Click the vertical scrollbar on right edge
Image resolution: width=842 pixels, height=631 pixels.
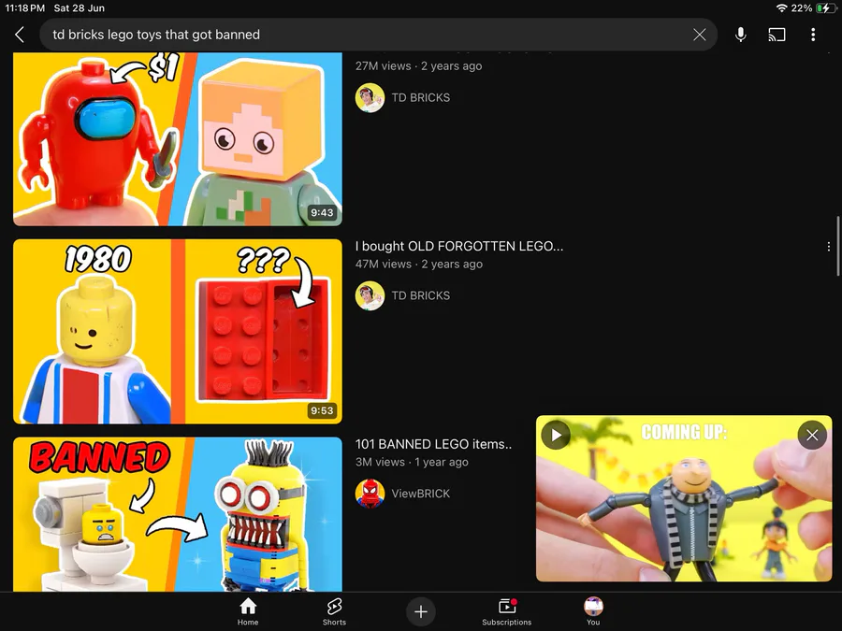[837, 246]
